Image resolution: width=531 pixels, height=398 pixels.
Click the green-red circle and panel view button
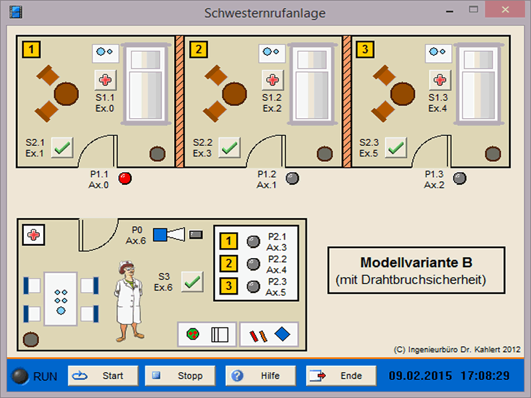coord(206,334)
